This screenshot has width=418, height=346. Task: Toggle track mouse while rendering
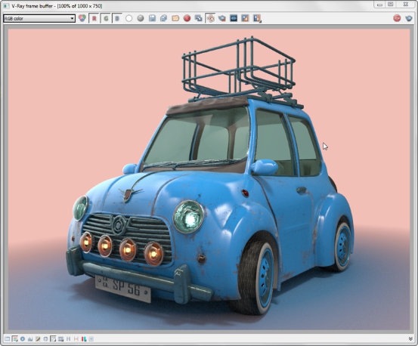tap(210, 18)
